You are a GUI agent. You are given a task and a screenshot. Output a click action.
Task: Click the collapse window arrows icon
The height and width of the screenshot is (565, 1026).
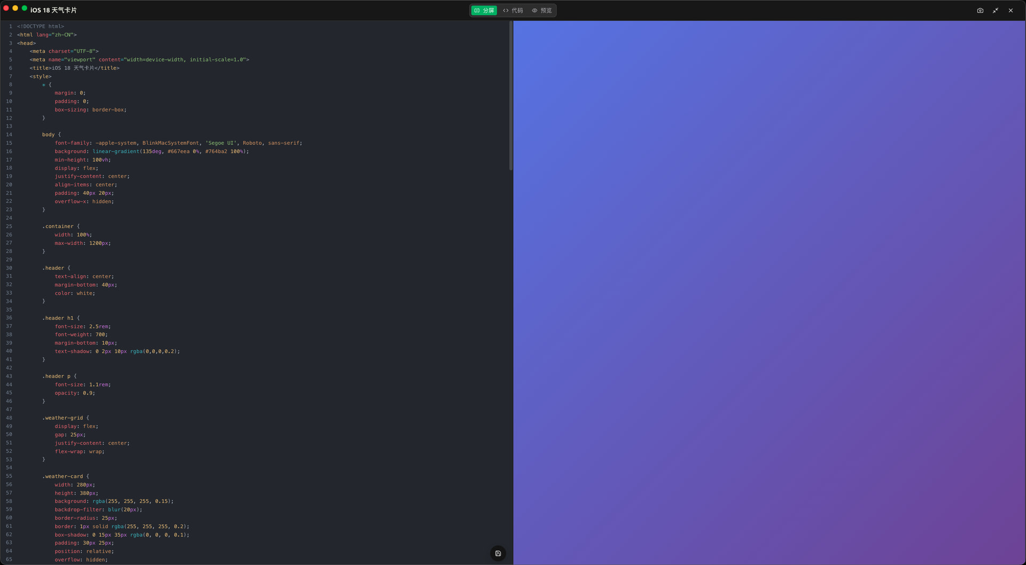[996, 10]
